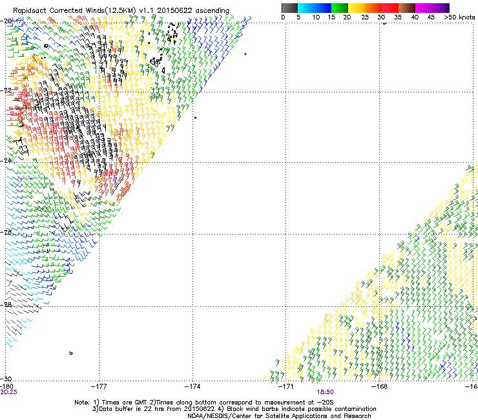478x420 pixels.
Task: Click the small island outline near the bottom left
Action: coord(70,353)
